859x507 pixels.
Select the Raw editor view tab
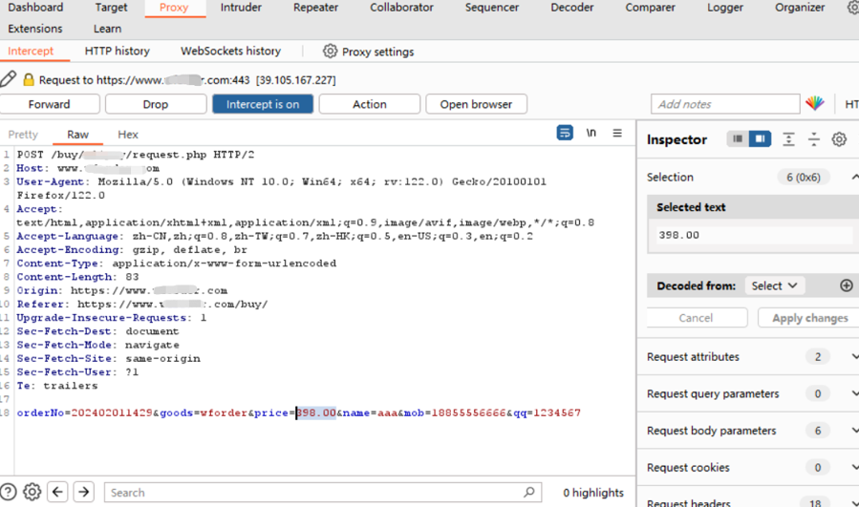point(77,135)
